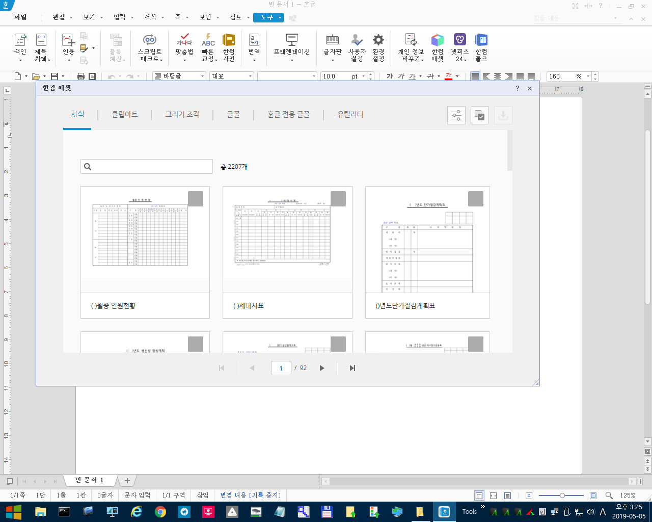The height and width of the screenshot is (522, 652).
Task: Click the zoom magnifier in status bar
Action: [x=609, y=495]
